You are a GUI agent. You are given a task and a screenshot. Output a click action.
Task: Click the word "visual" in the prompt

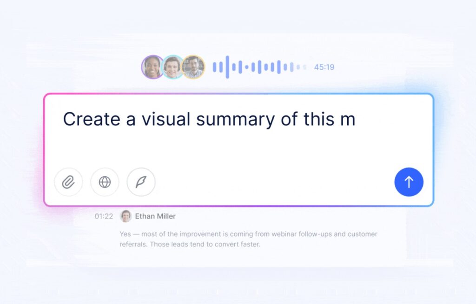click(x=166, y=119)
